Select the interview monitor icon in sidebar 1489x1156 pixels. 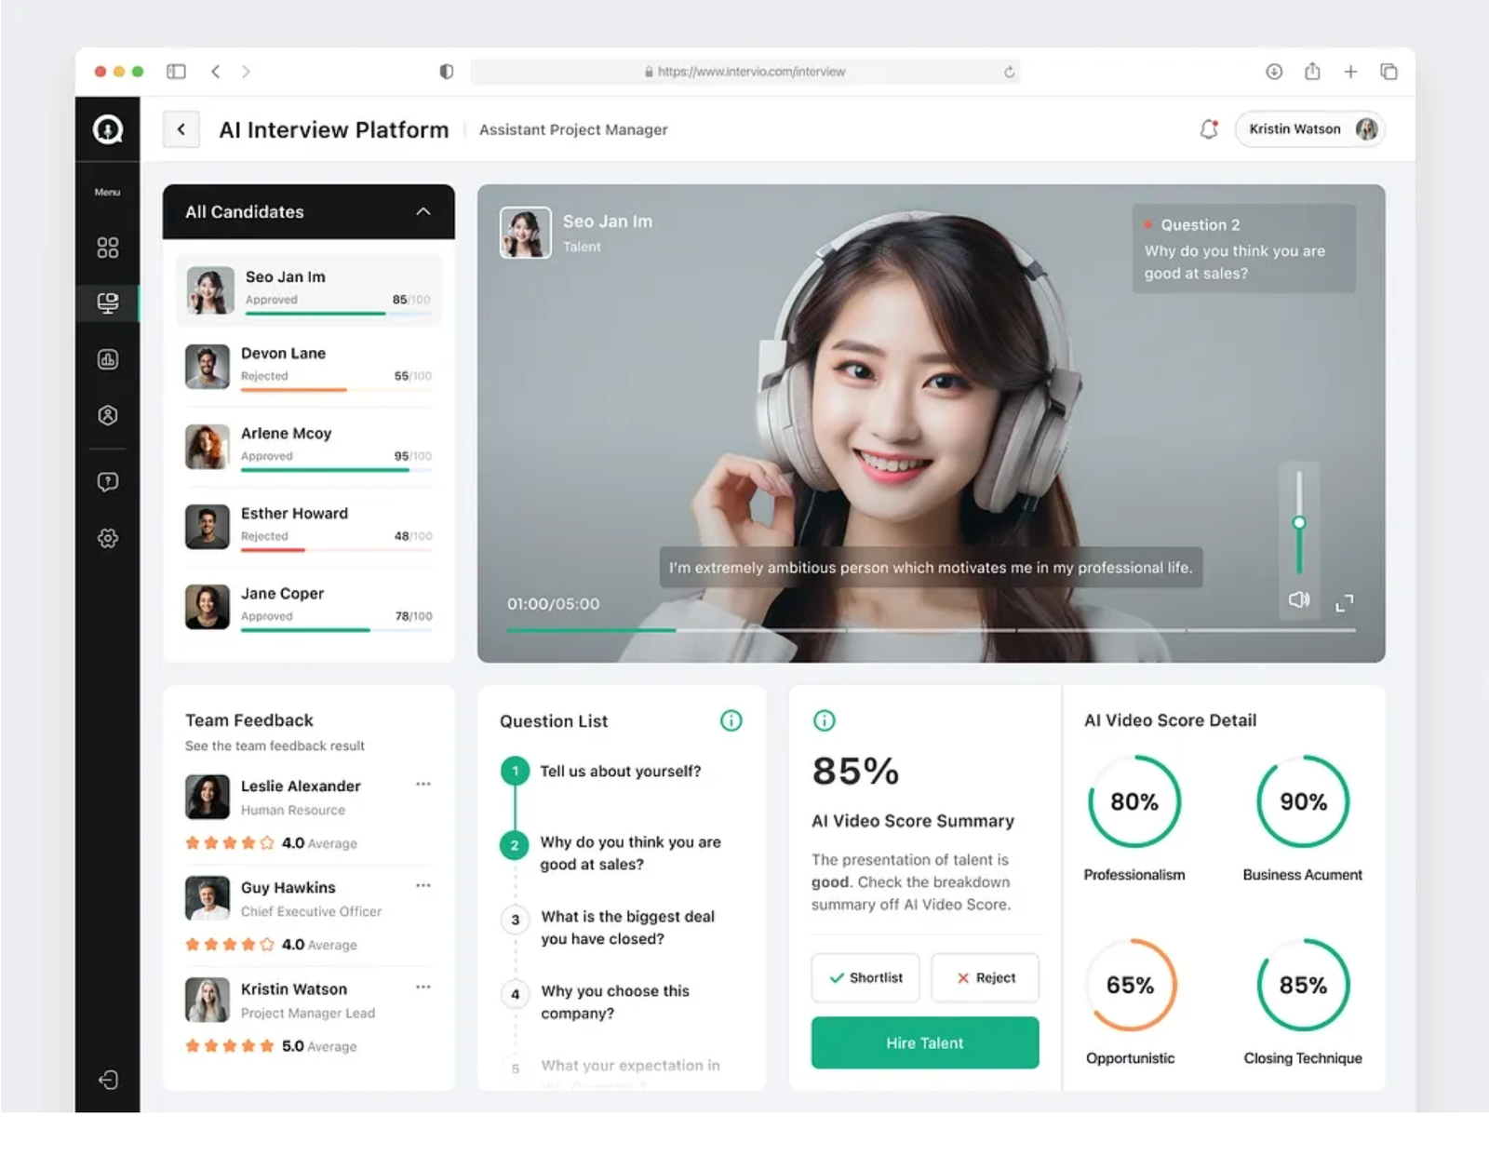pos(108,302)
